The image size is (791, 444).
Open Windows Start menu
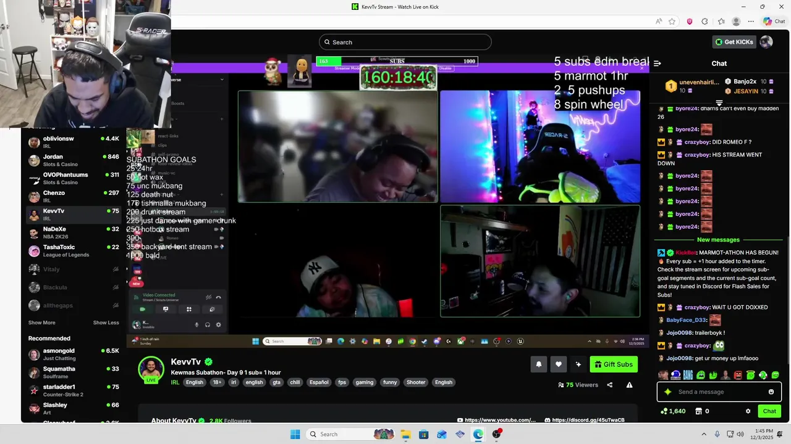[x=295, y=434]
